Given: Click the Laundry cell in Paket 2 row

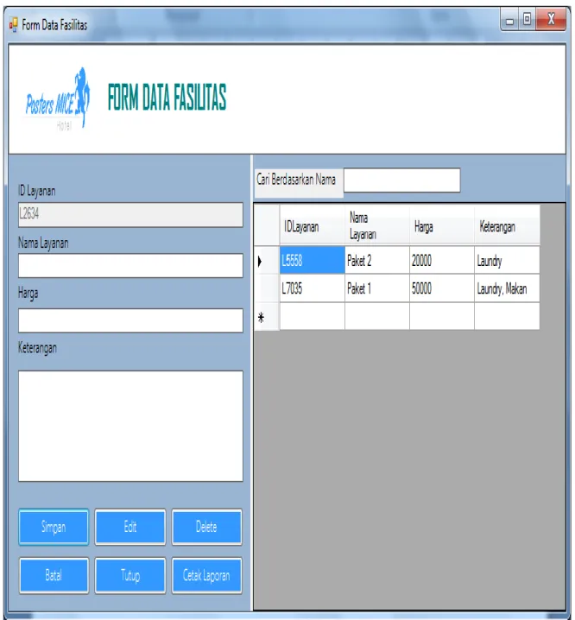Looking at the screenshot, I should (507, 260).
